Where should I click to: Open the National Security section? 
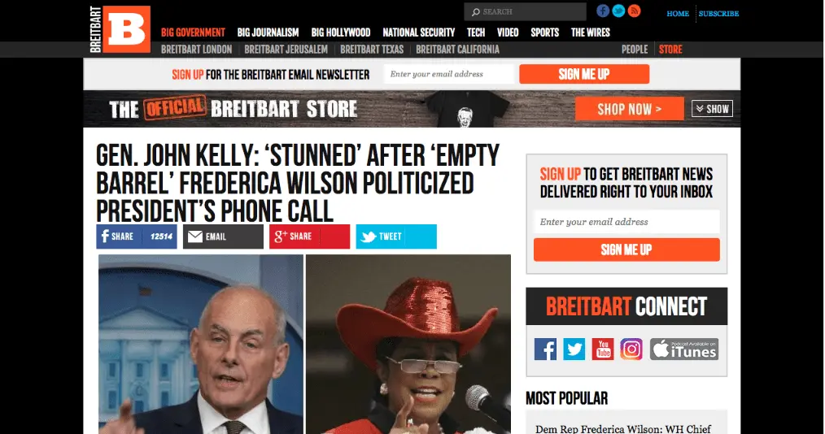coord(419,33)
